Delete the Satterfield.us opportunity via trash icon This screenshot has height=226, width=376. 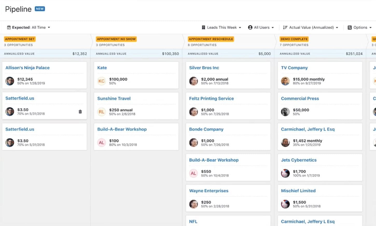(x=80, y=112)
